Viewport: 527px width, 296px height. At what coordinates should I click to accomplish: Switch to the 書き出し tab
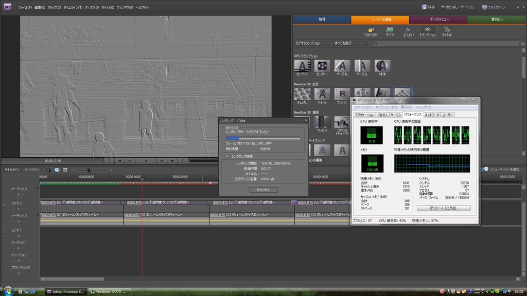(x=496, y=20)
